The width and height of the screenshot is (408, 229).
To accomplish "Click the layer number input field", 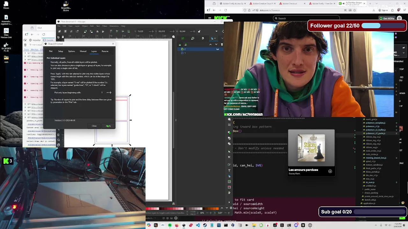I will (x=102, y=93).
